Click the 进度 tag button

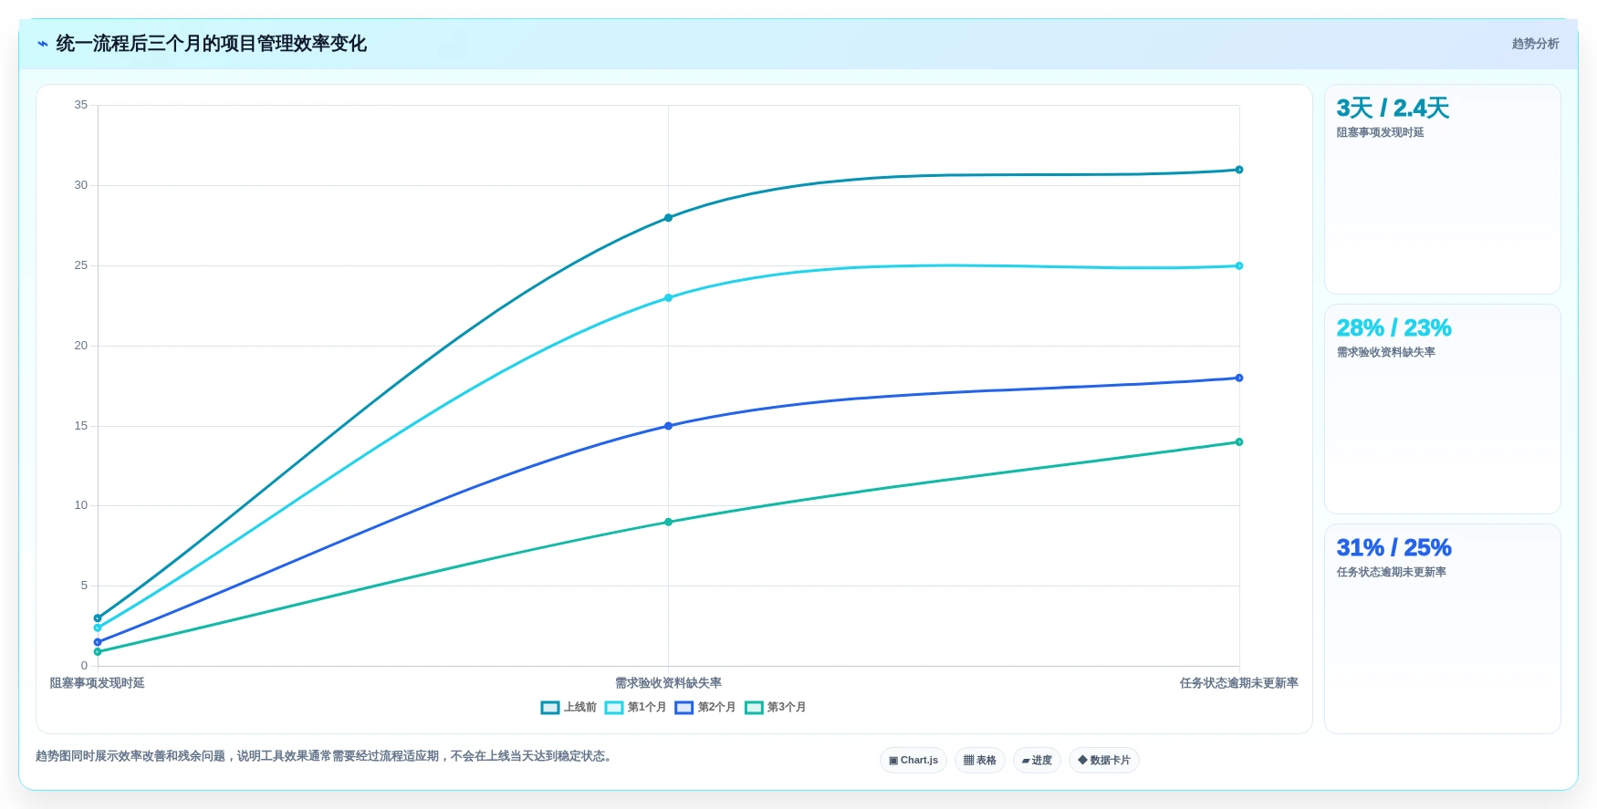[x=1037, y=761]
